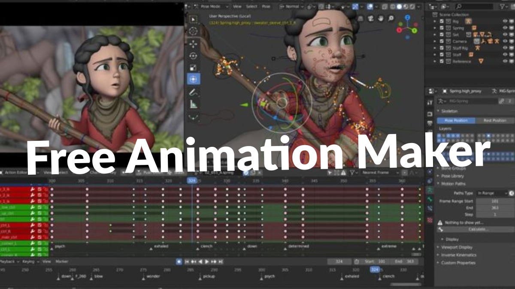Expand the Spring collection in outliner
515x289 pixels.
435,28
